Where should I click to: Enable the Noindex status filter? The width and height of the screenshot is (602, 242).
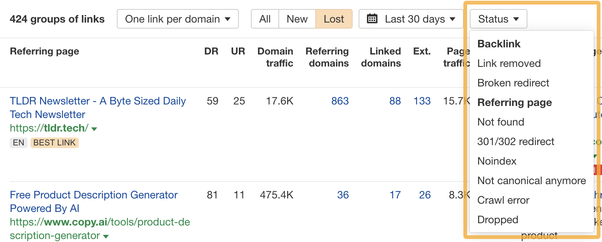[x=497, y=161]
